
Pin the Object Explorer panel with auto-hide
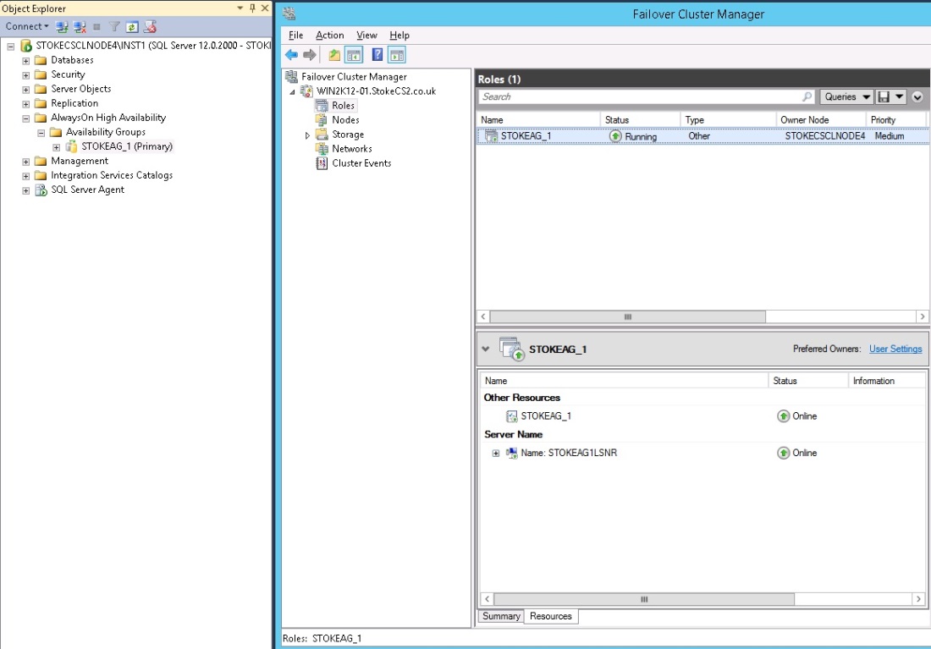point(252,8)
